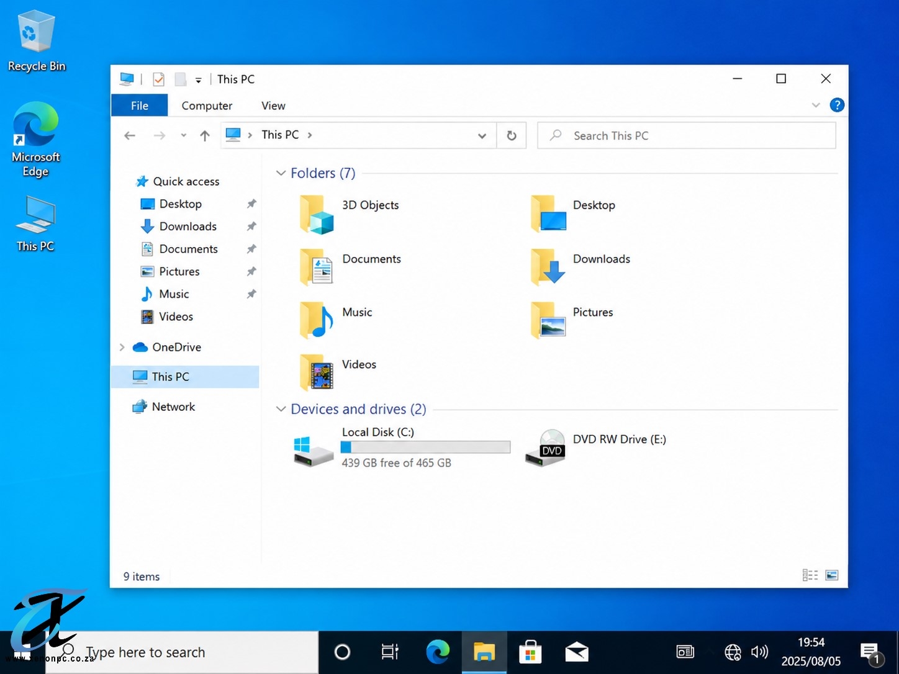The image size is (899, 674).
Task: Open the Recycle Bin desktop icon
Action: [x=36, y=40]
